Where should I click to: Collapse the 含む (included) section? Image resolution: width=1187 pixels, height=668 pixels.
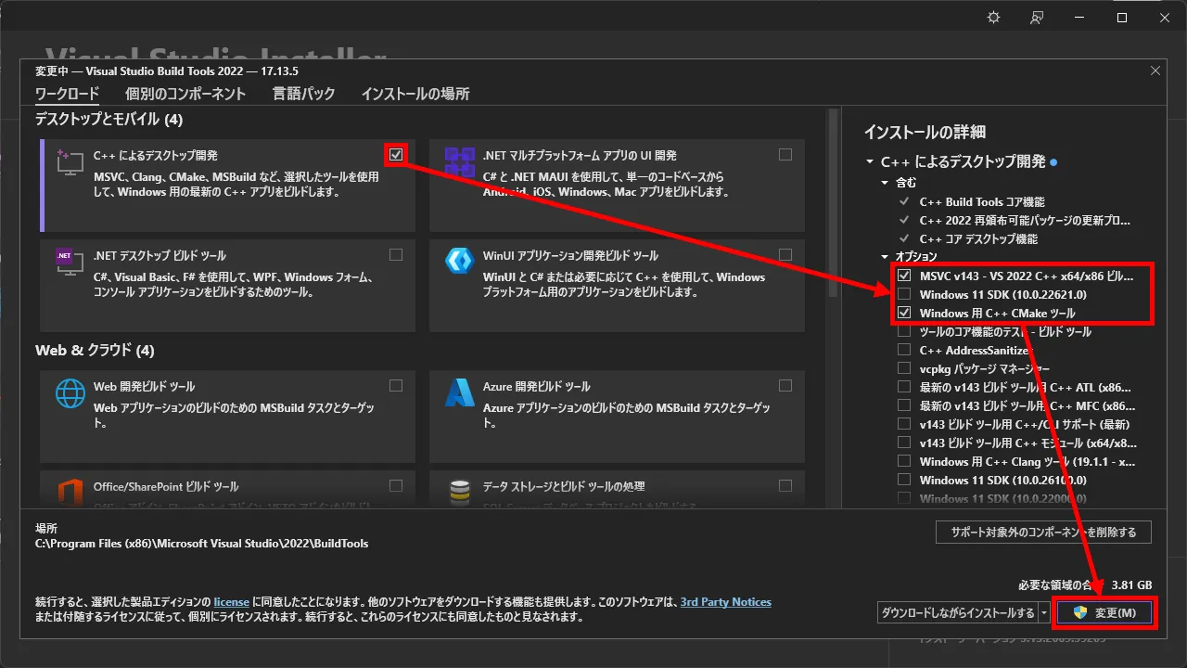(885, 183)
